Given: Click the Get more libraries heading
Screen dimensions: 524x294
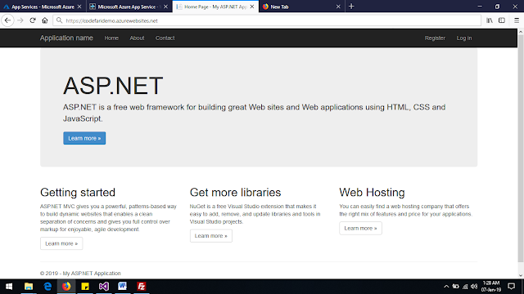Looking at the screenshot, I should [x=235, y=193].
